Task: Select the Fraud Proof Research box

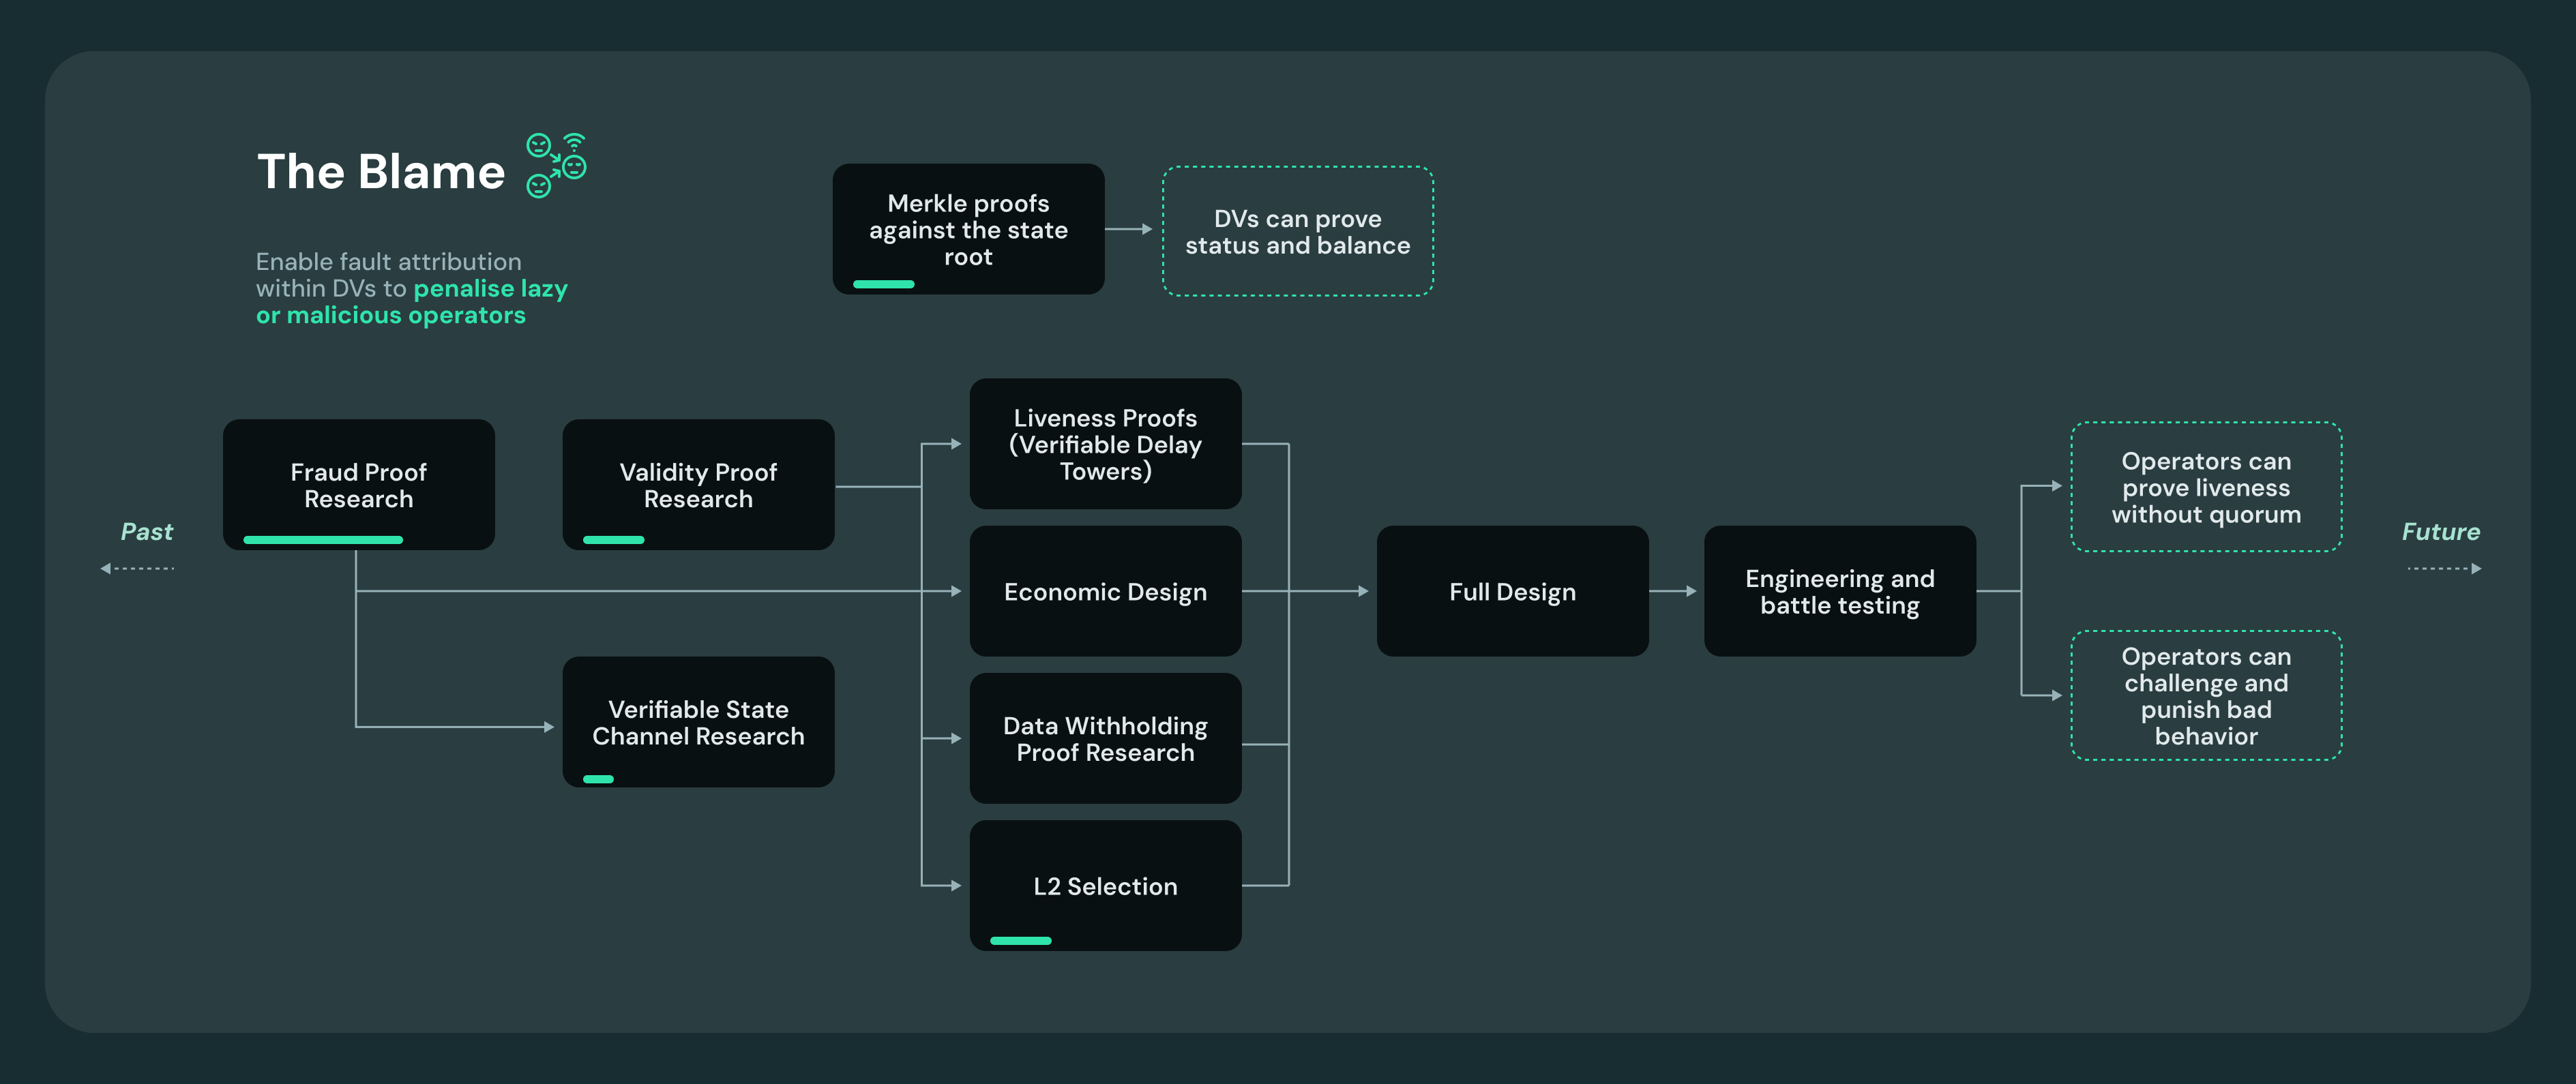Action: [x=358, y=484]
